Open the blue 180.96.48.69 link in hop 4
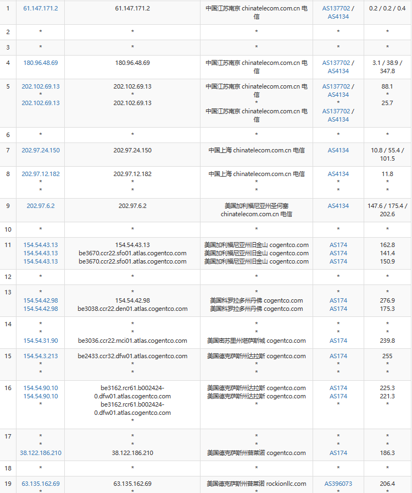The image size is (412, 493). click(41, 63)
